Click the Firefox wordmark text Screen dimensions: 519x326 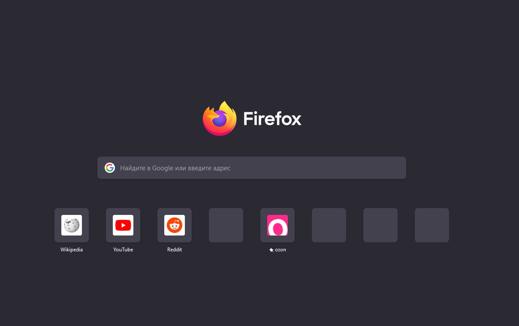pos(272,118)
